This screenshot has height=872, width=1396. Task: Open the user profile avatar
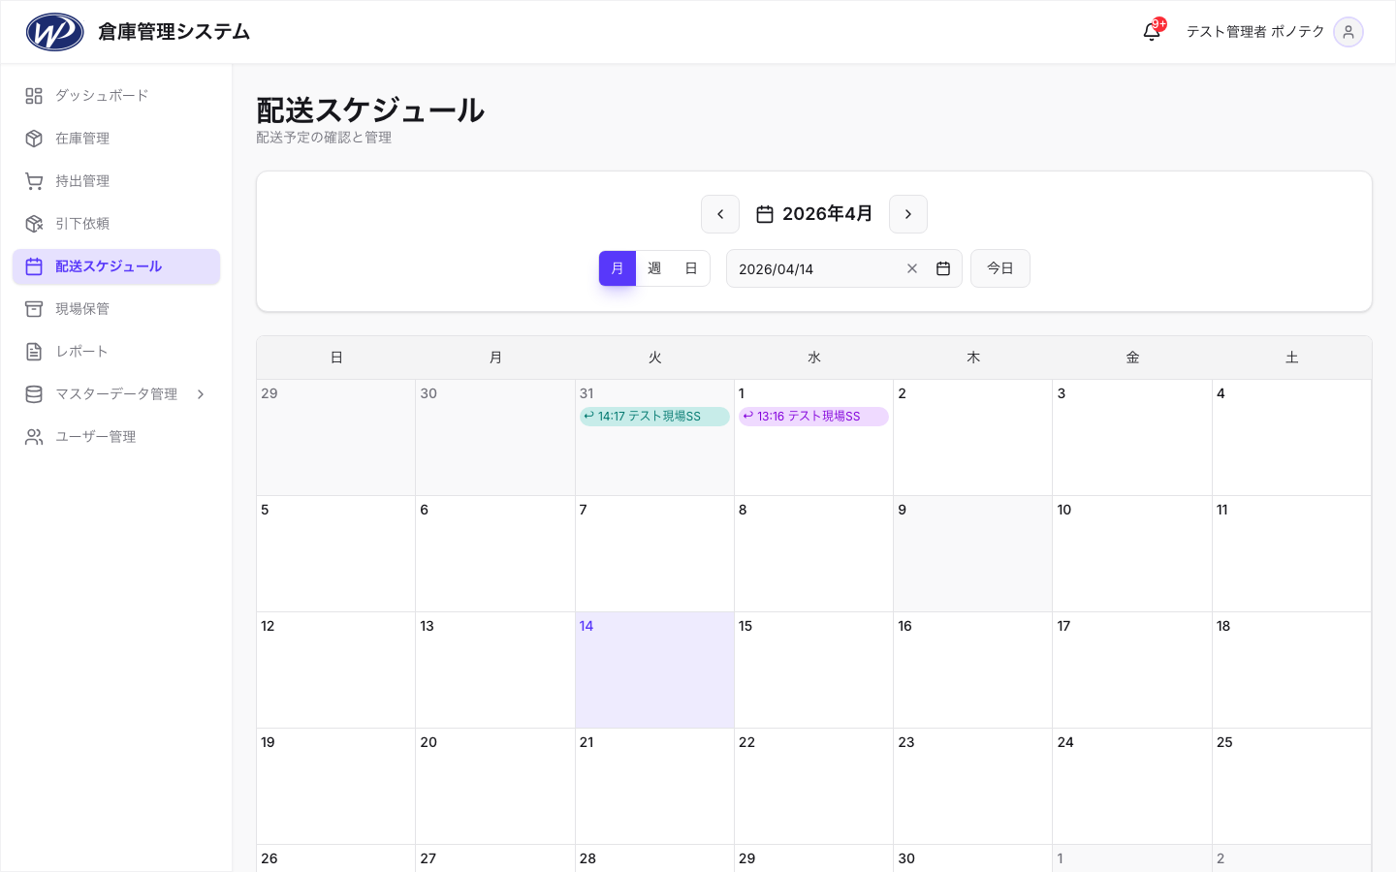click(1348, 32)
